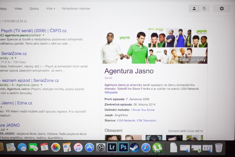Select the Agentura Jasno panel heading
The width and height of the screenshot is (235, 157).
click(129, 71)
